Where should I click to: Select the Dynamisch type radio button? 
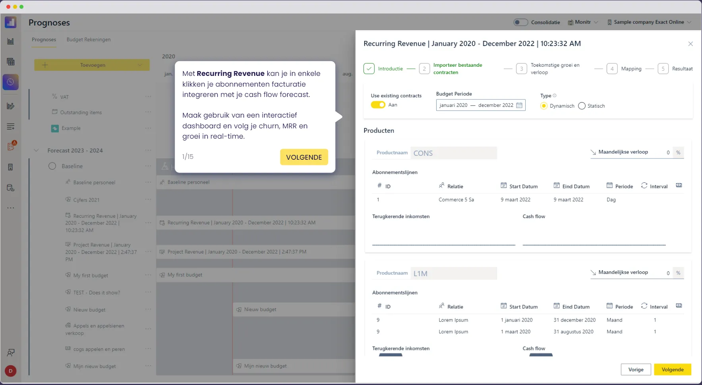(543, 106)
